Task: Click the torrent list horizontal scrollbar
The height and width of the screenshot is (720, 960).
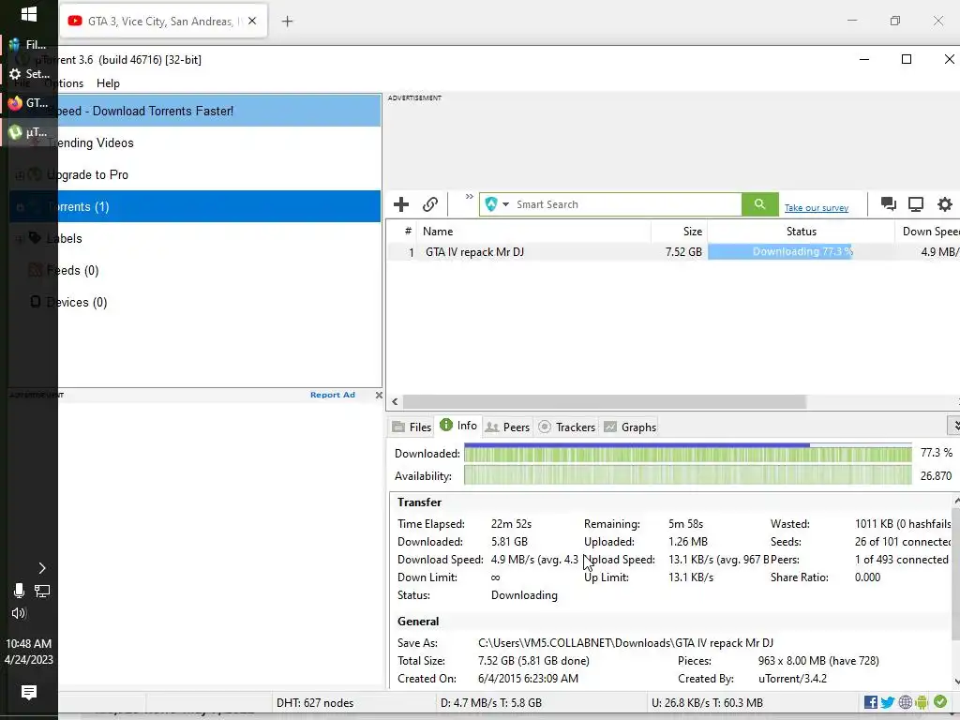Action: click(605, 401)
